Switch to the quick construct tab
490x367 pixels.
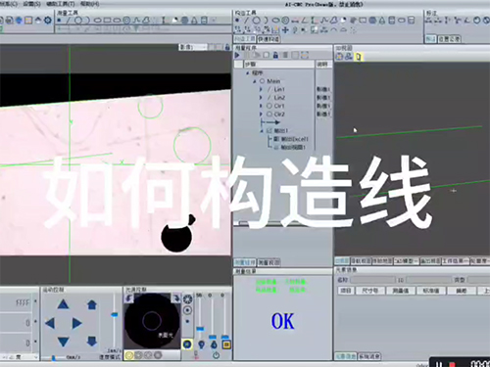click(x=269, y=39)
